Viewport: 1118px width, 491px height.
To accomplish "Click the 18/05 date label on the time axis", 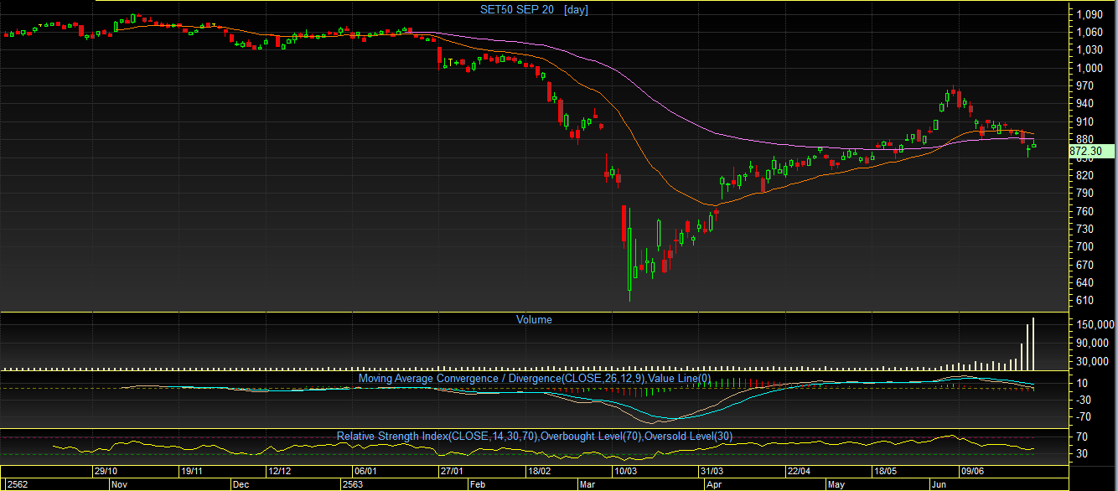I will [886, 472].
